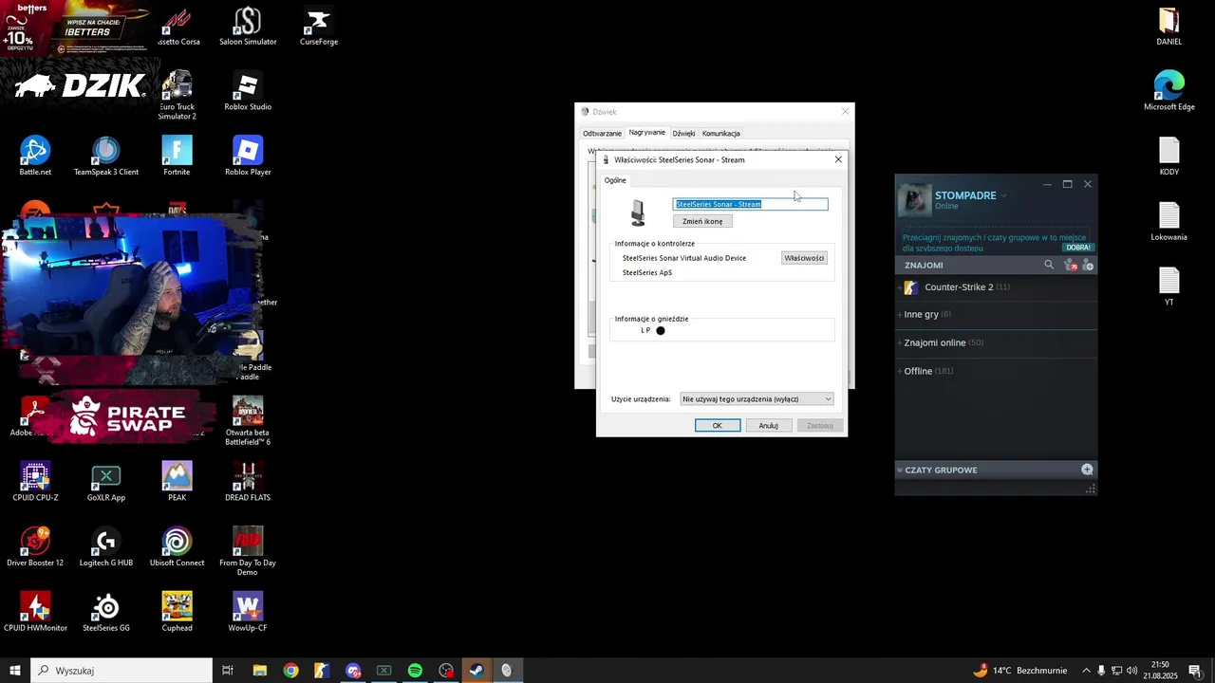This screenshot has width=1215, height=683.
Task: Open Spotify from the taskbar
Action: pos(415,671)
